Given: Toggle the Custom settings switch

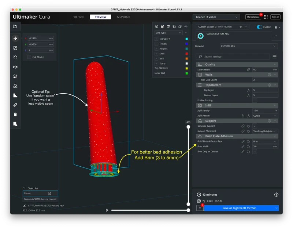Looking at the screenshot, I should point(259,27).
